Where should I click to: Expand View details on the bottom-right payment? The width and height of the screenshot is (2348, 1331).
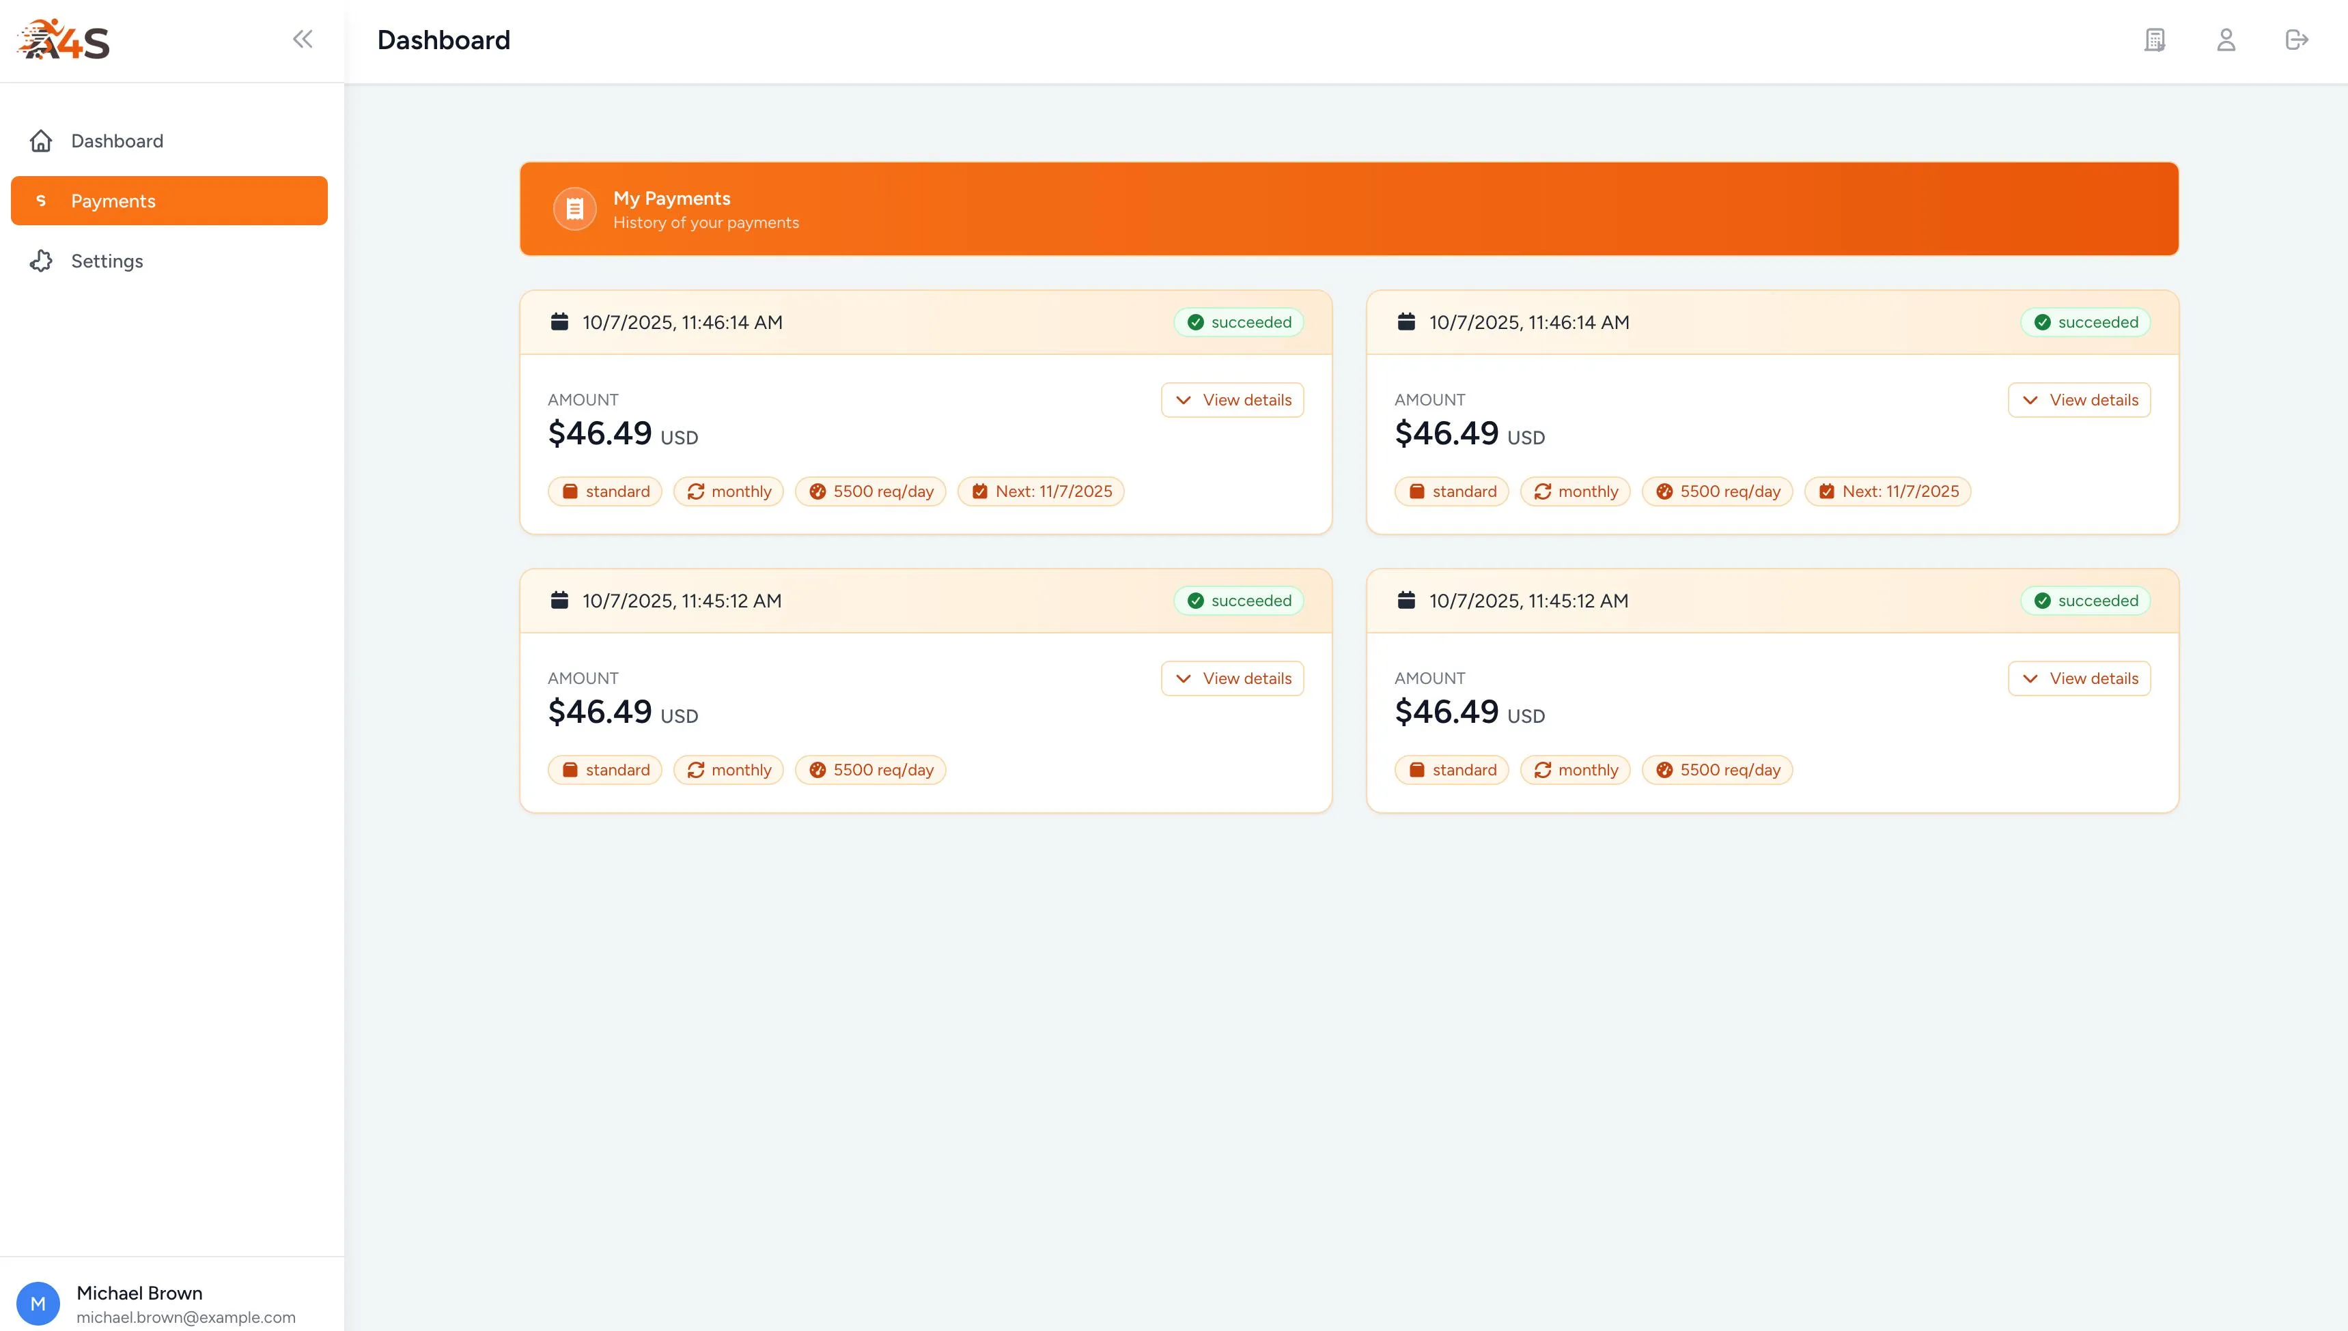pyautogui.click(x=2079, y=678)
